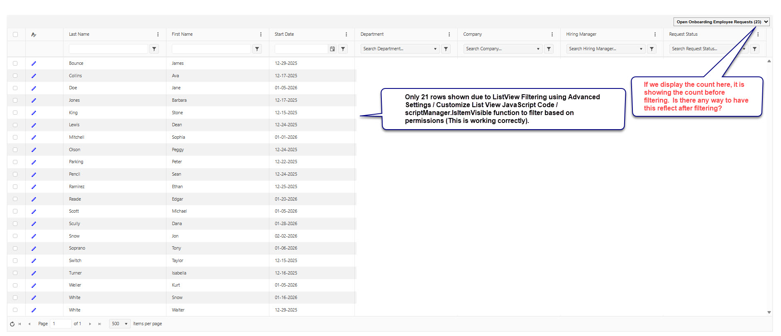Sort by the Hiring Manager column header
The width and height of the screenshot is (781, 336).
pos(581,34)
